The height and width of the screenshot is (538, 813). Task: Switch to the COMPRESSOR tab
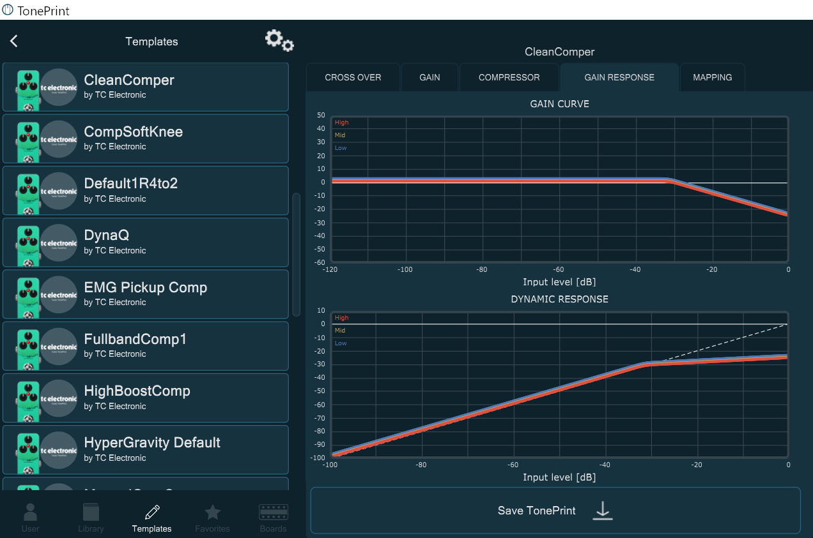[x=509, y=77]
